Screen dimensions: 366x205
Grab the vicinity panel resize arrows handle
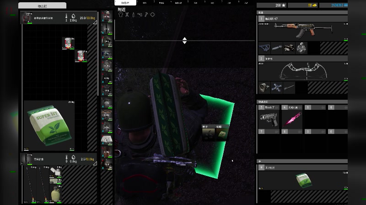184,41
